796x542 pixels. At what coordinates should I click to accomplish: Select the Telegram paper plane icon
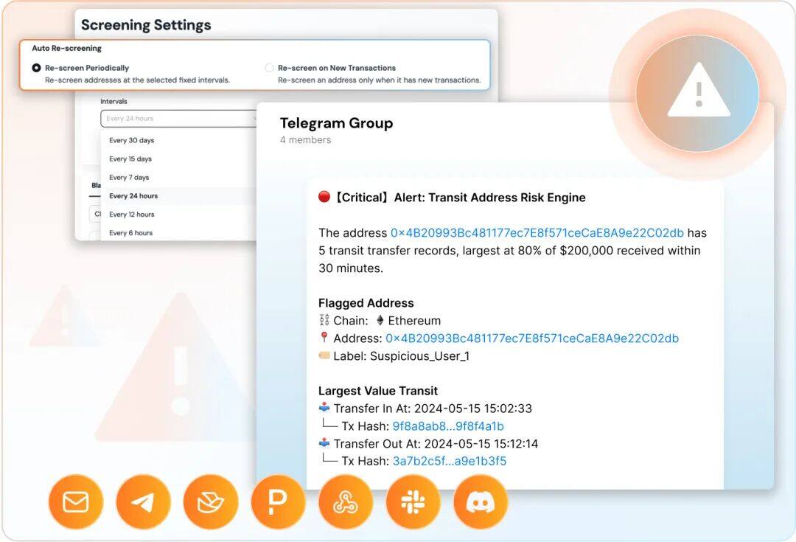143,502
